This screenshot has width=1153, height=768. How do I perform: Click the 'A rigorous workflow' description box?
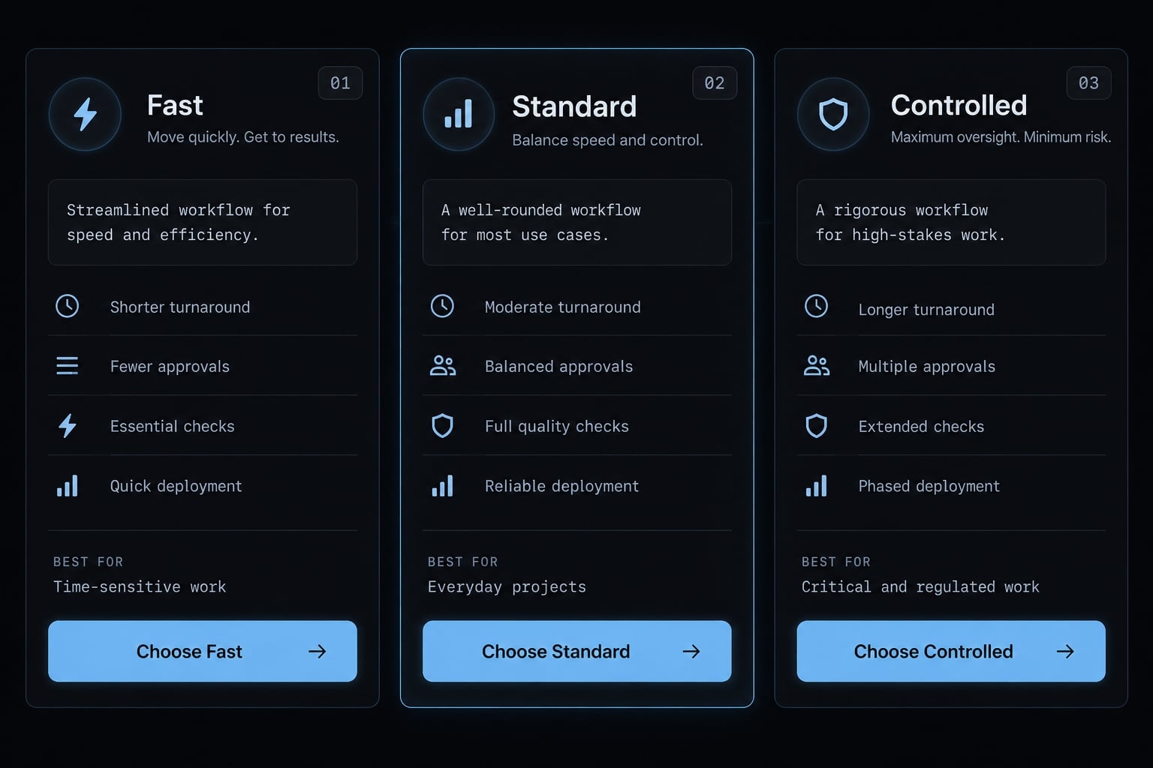point(951,222)
